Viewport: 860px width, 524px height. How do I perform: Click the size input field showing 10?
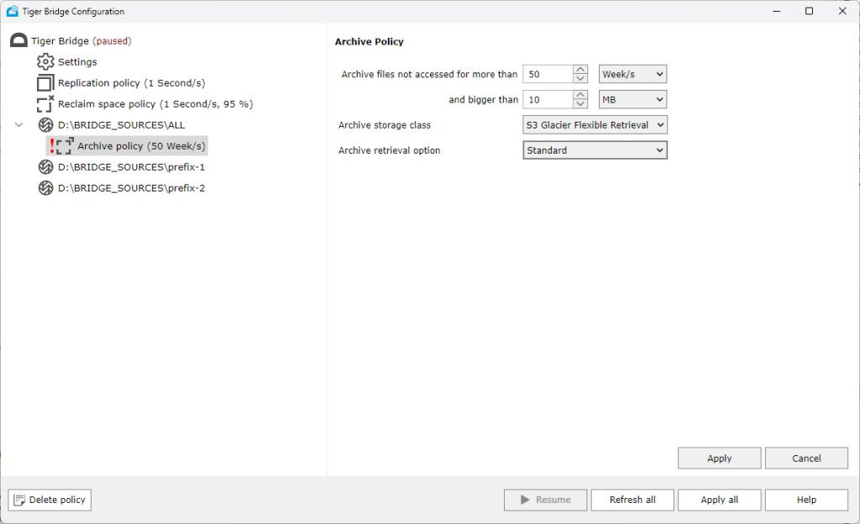pyautogui.click(x=548, y=100)
